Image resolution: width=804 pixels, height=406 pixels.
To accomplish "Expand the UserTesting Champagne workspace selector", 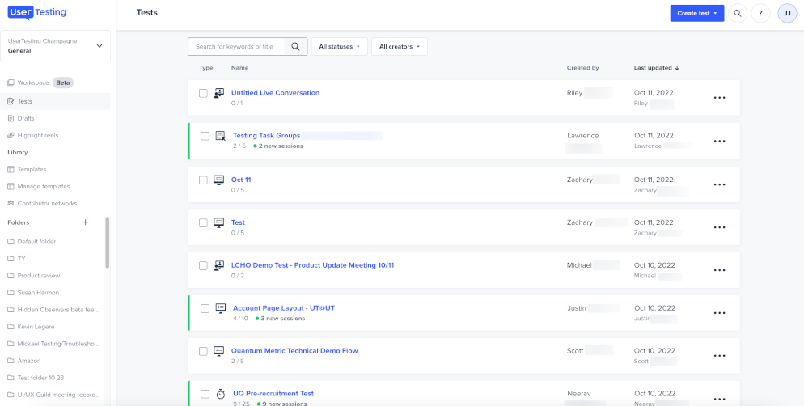I will 56,45.
